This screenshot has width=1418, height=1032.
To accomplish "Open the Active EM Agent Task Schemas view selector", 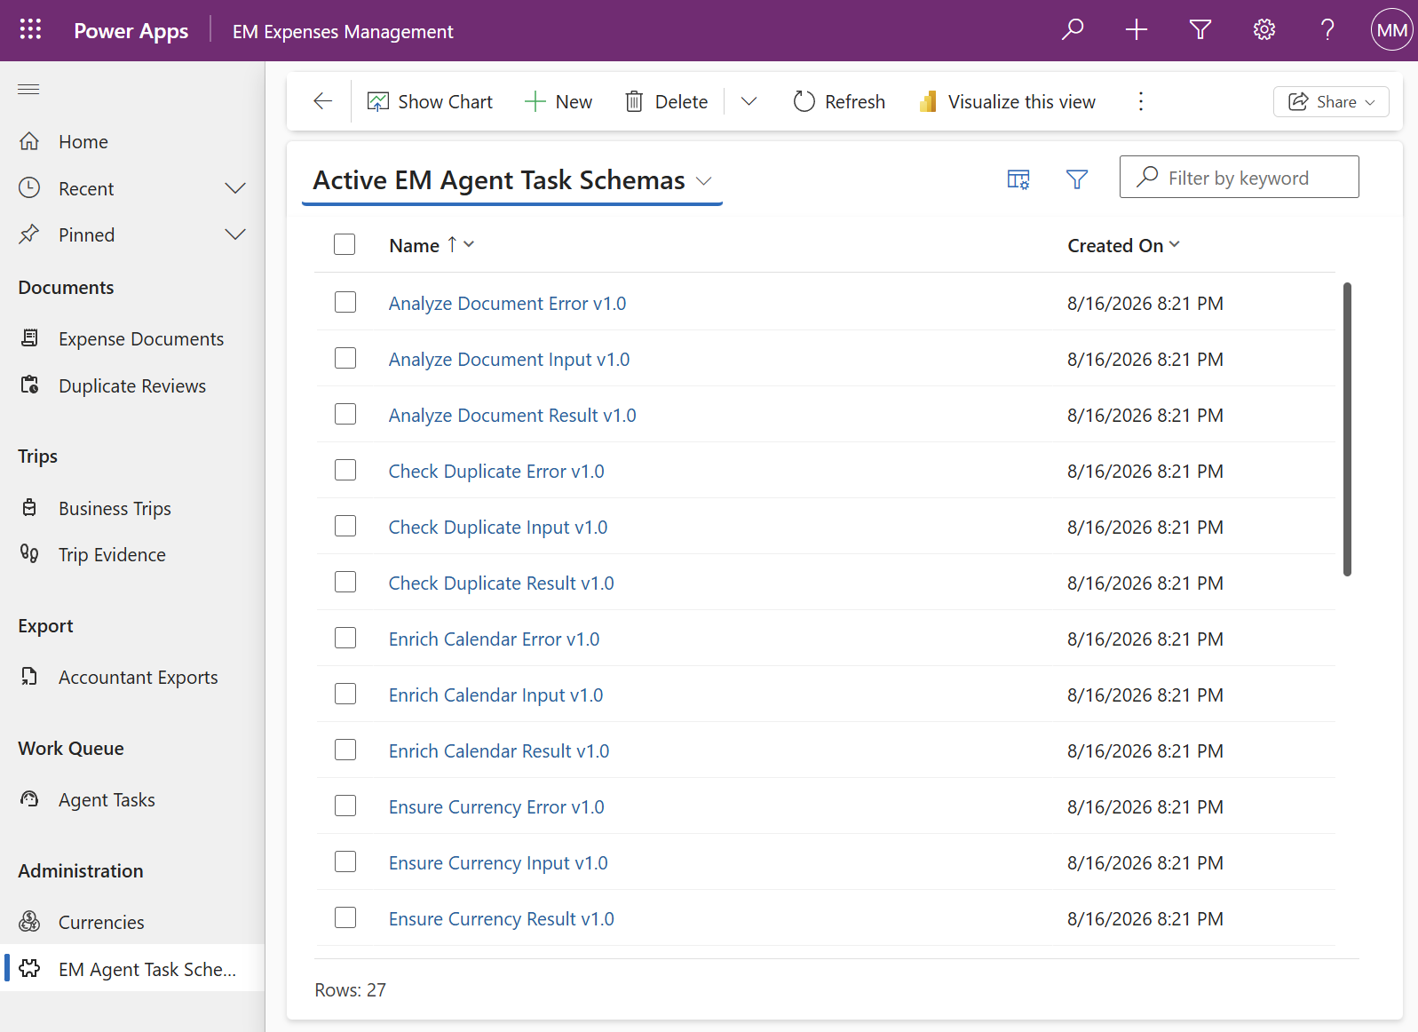I will click(512, 180).
